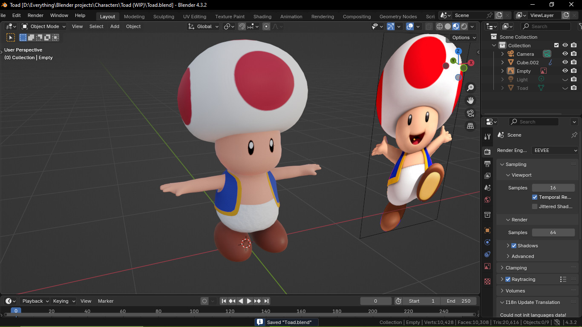Select wireframe viewport shading

pyautogui.click(x=440, y=26)
